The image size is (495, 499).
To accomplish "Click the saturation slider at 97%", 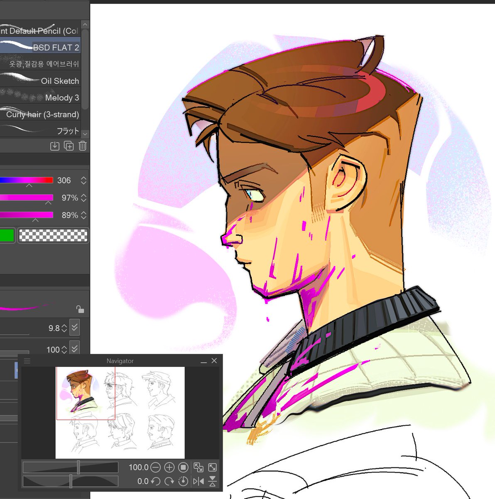I will point(27,198).
